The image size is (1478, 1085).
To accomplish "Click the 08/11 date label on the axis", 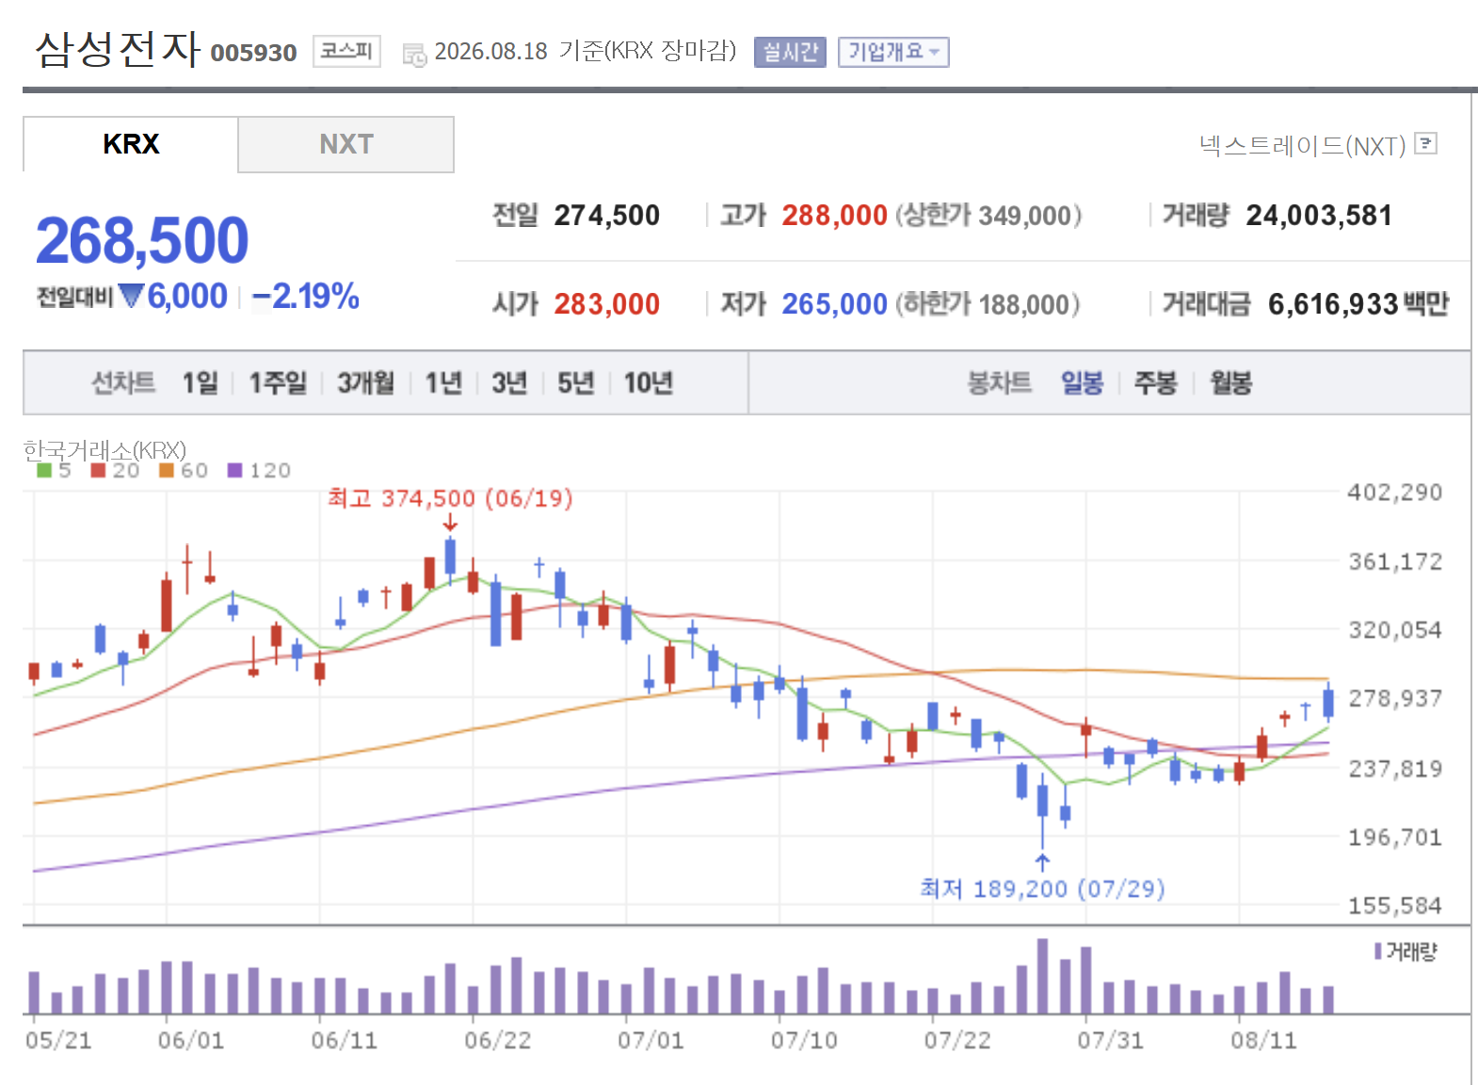I will tap(1263, 1041).
